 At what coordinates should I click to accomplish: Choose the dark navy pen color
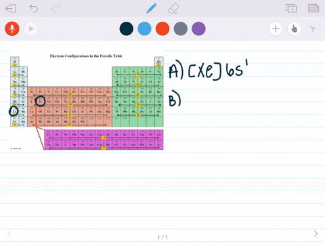click(x=127, y=28)
